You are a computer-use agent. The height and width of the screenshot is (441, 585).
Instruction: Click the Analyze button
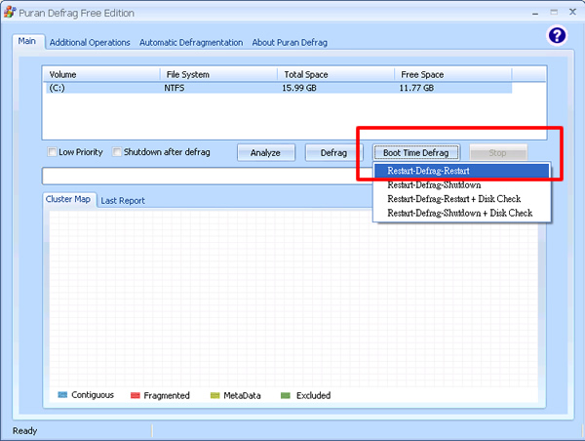tap(265, 153)
